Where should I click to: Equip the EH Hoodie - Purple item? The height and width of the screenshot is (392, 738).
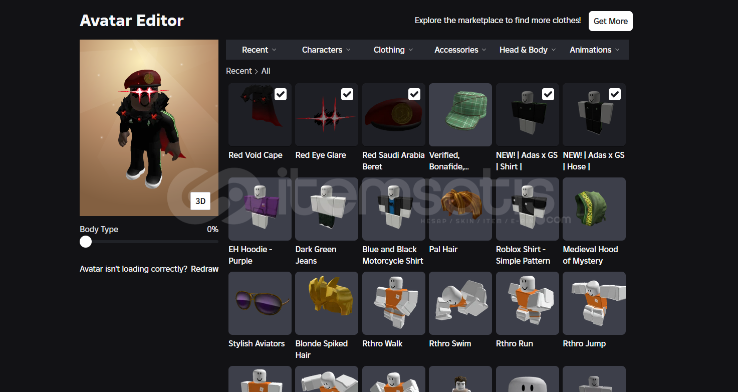pos(260,209)
